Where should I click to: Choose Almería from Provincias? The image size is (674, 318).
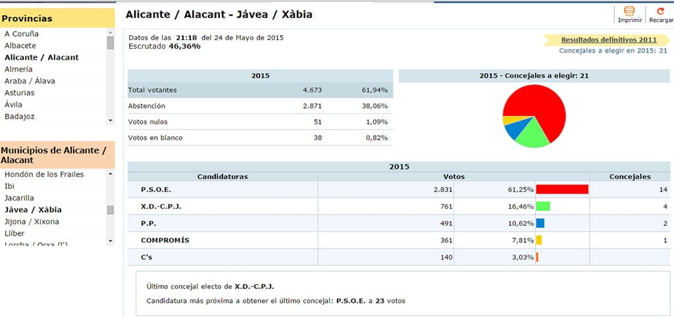(18, 69)
